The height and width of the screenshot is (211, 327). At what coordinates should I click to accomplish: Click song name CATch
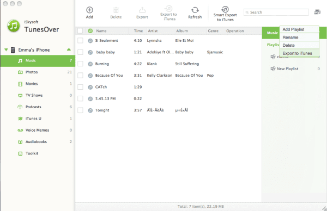[101, 87]
